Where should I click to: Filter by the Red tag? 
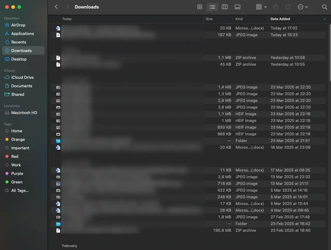point(14,156)
